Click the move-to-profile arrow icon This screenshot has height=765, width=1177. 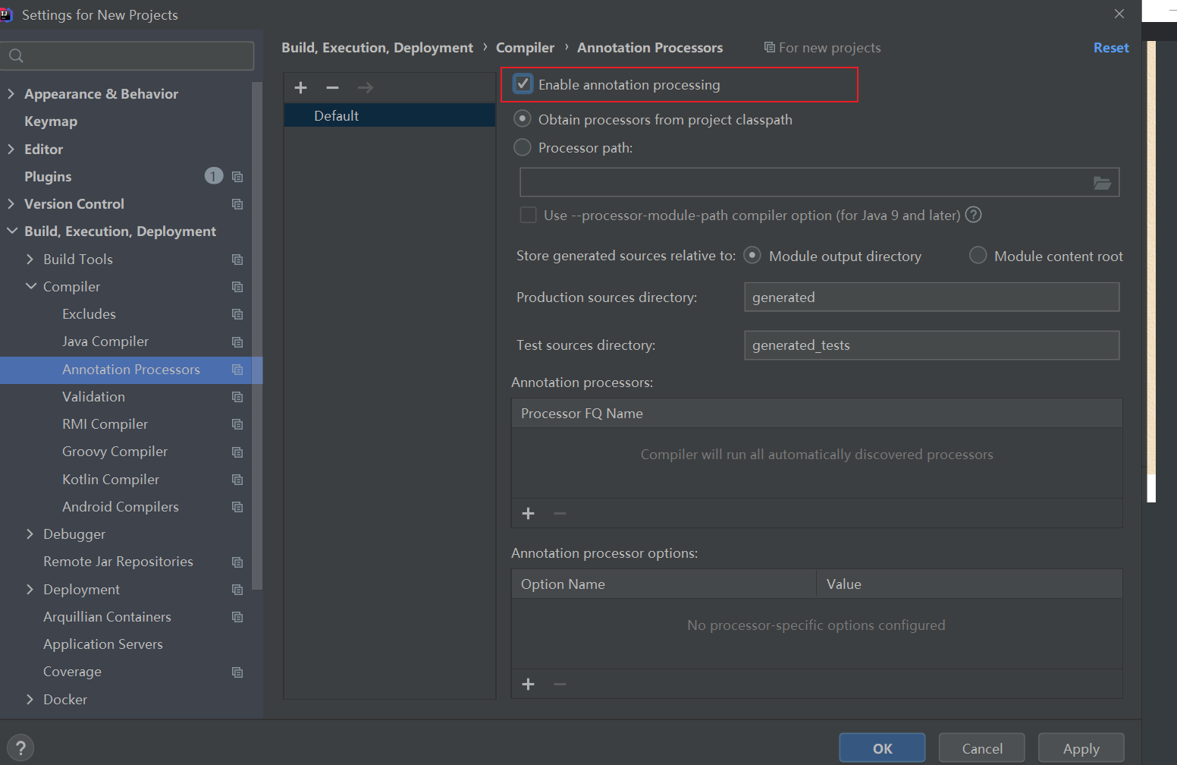365,87
